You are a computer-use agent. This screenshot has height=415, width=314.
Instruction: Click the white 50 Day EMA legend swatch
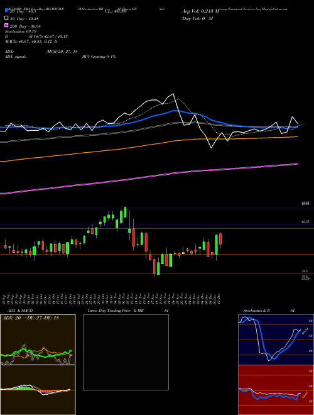click(7, 18)
